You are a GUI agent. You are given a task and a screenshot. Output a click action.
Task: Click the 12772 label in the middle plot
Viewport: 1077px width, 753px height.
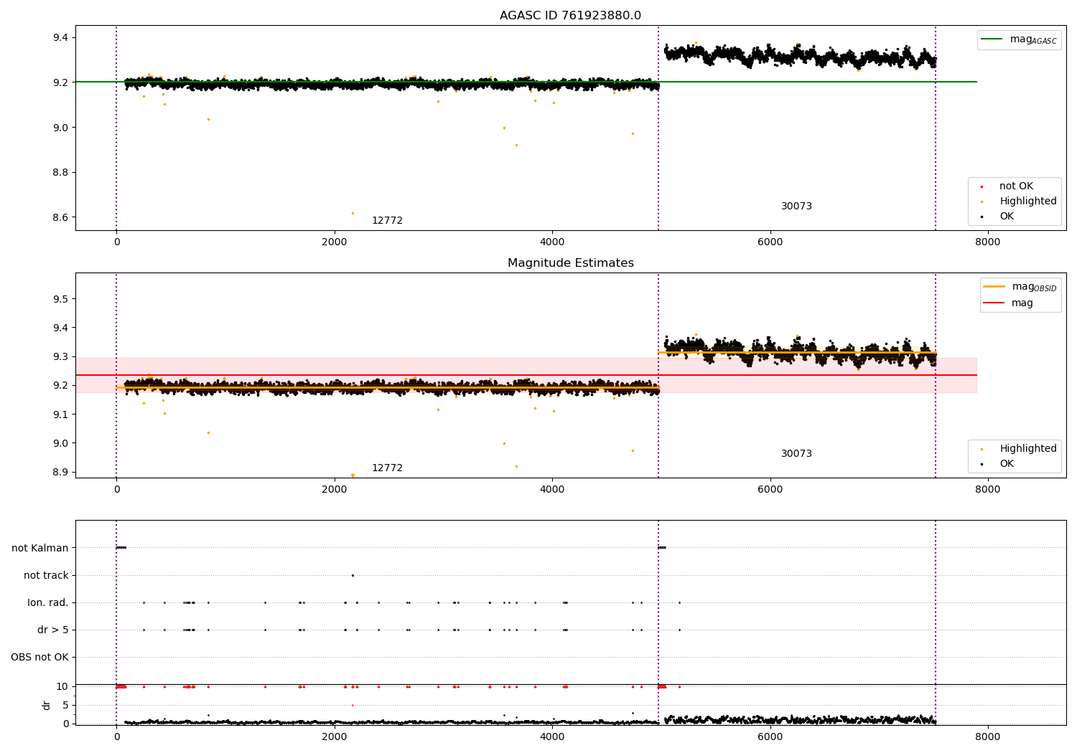387,468
